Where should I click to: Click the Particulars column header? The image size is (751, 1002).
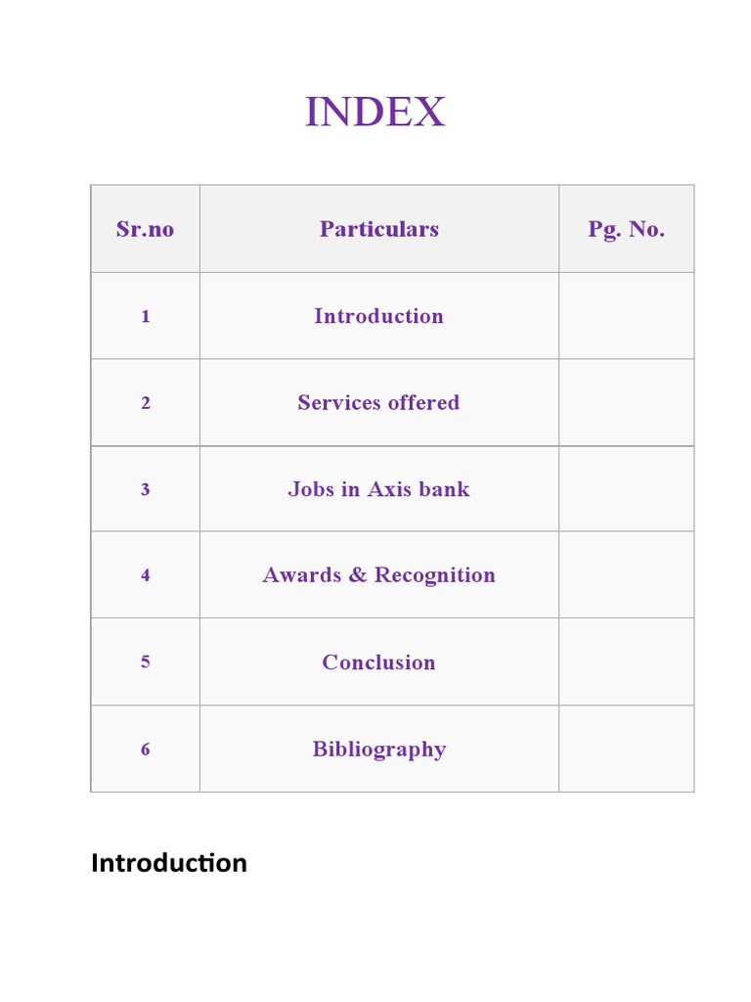click(378, 229)
